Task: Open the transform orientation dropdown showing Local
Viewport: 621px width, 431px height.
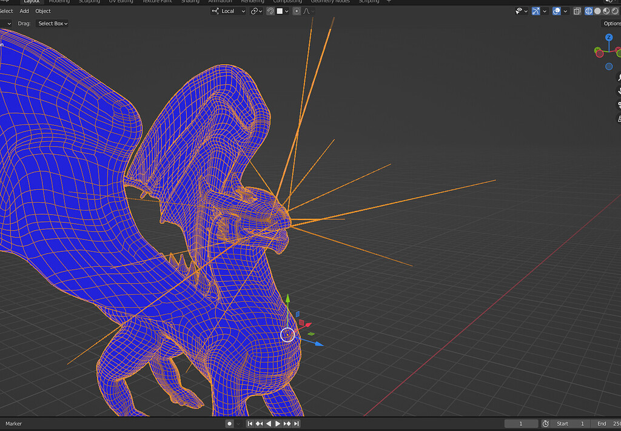Action: coord(227,11)
